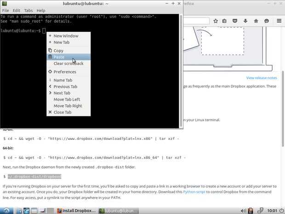Click the 64-bit wget command line
Screen dimensions: 285x214
tap(95, 157)
